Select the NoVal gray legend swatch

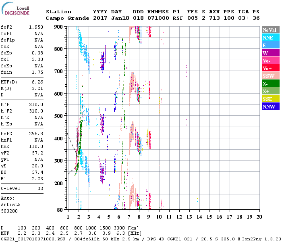coord(271,30)
